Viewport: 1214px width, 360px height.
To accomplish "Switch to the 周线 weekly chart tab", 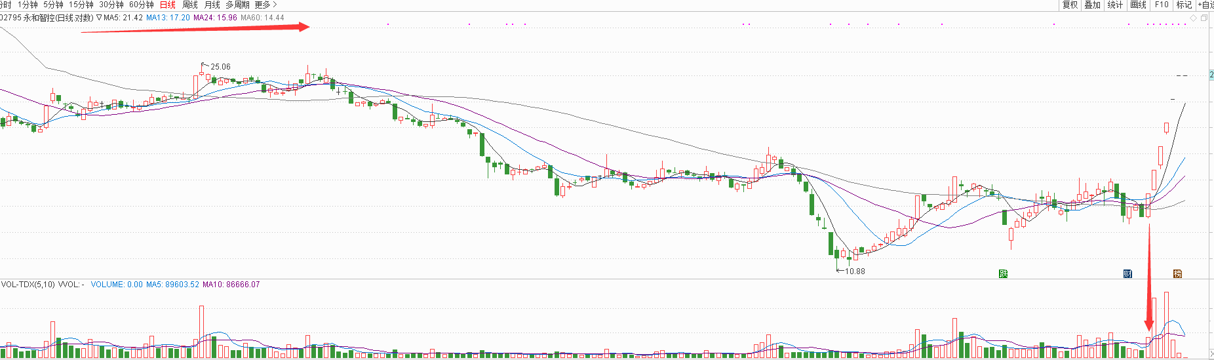I will [x=190, y=5].
